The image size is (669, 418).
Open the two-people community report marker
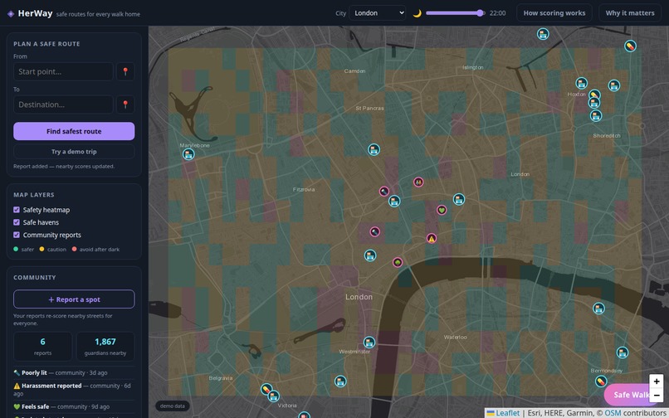[418, 182]
